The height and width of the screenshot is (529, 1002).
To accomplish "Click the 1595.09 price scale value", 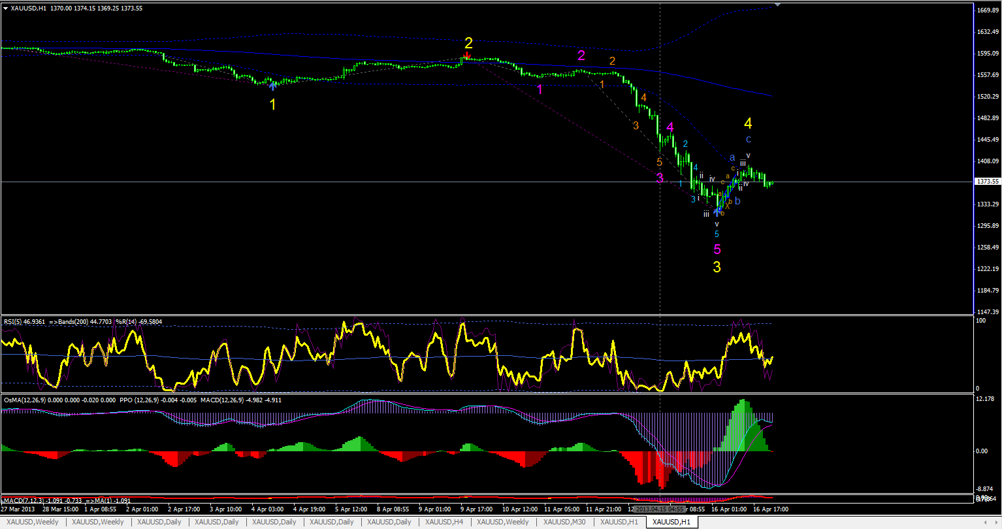I will 987,54.
